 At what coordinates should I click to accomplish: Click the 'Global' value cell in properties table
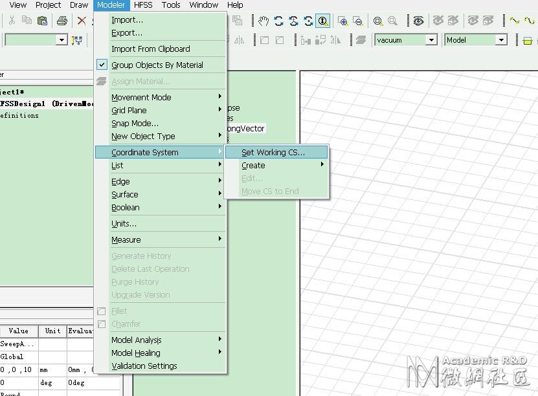(19, 357)
